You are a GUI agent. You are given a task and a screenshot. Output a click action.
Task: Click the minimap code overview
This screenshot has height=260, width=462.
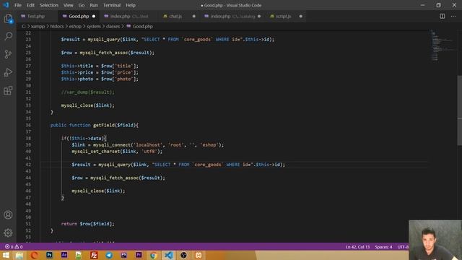(x=442, y=45)
